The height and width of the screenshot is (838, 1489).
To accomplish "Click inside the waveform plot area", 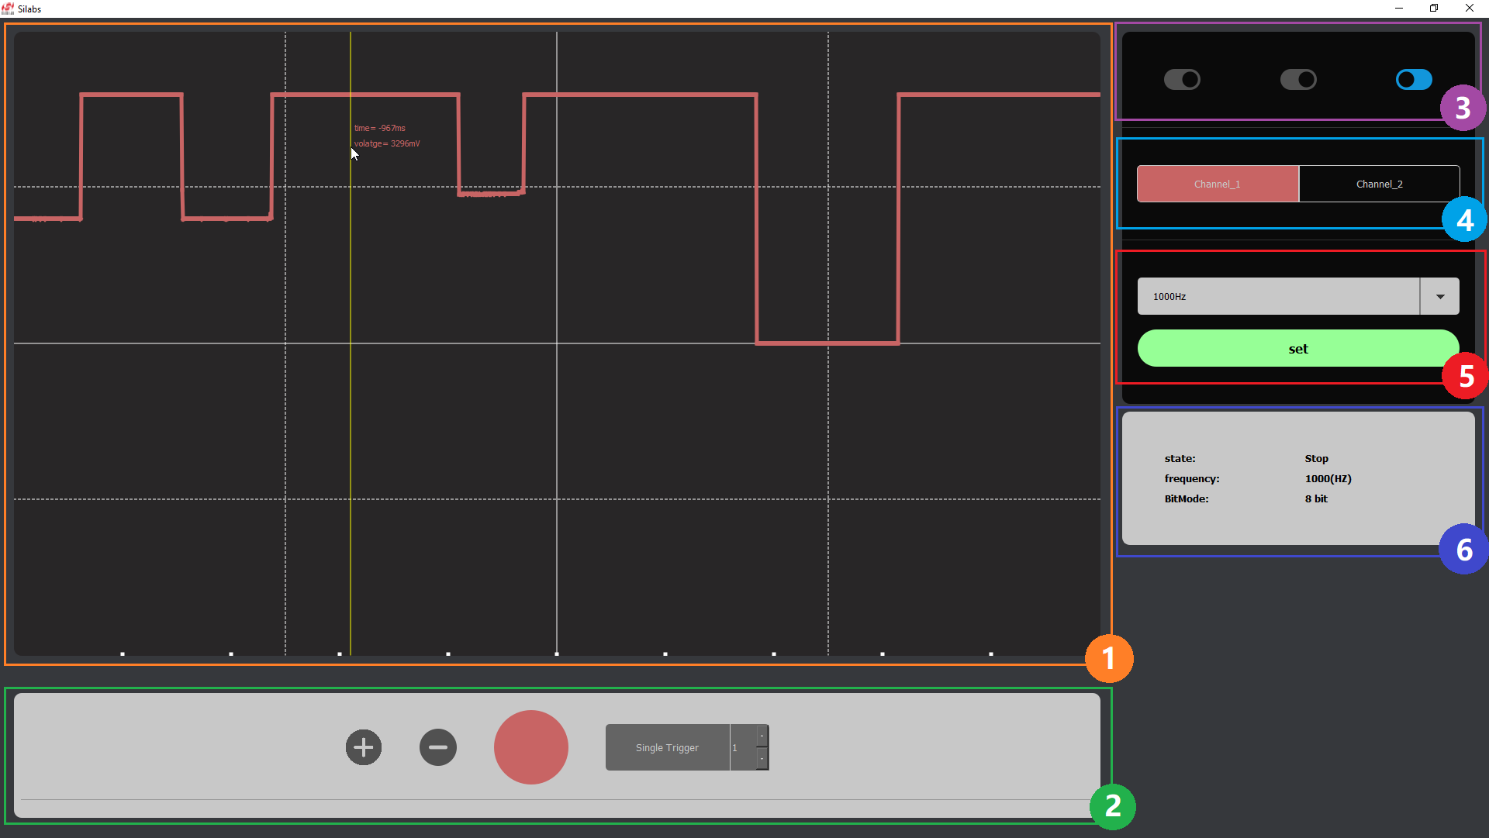I will tap(558, 465).
